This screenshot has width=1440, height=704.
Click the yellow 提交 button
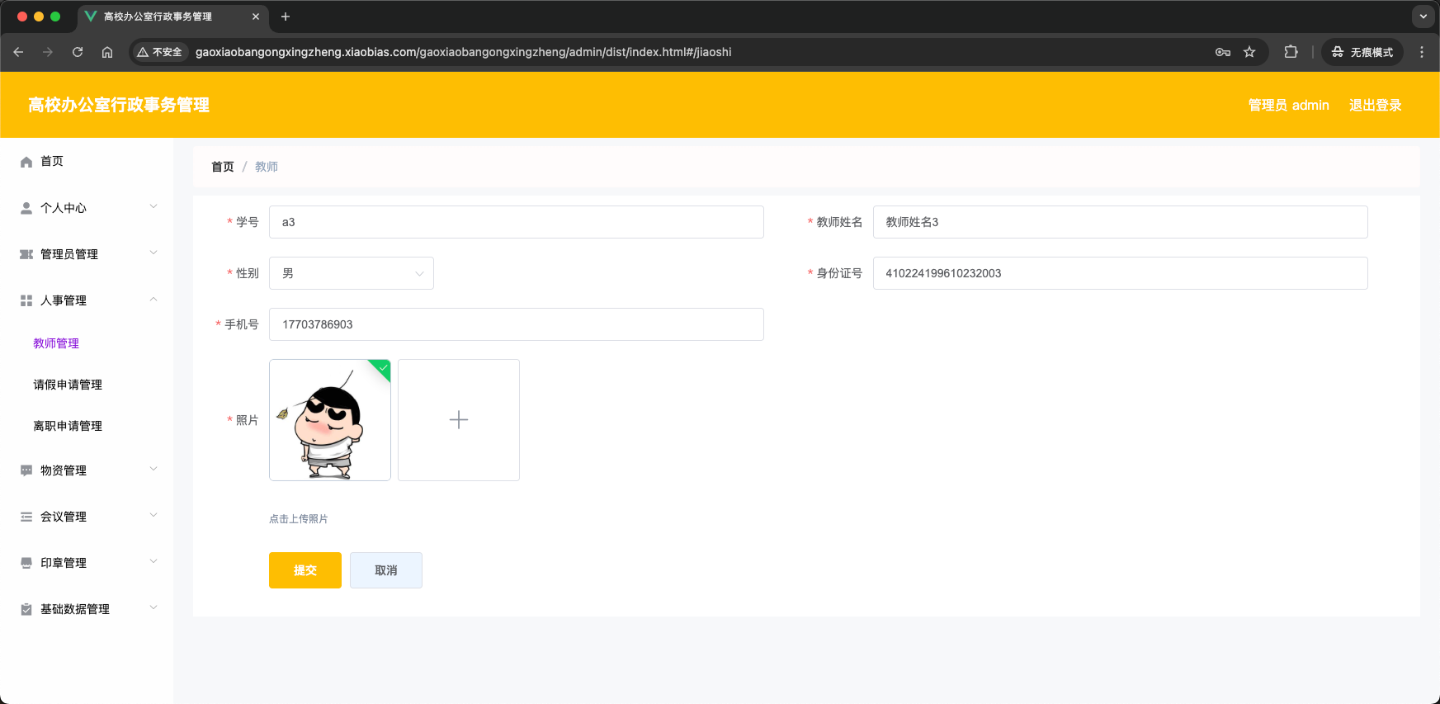tap(305, 570)
